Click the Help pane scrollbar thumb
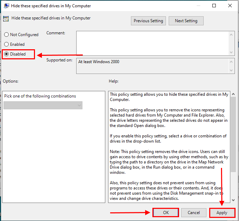239x221 pixels. 233,135
